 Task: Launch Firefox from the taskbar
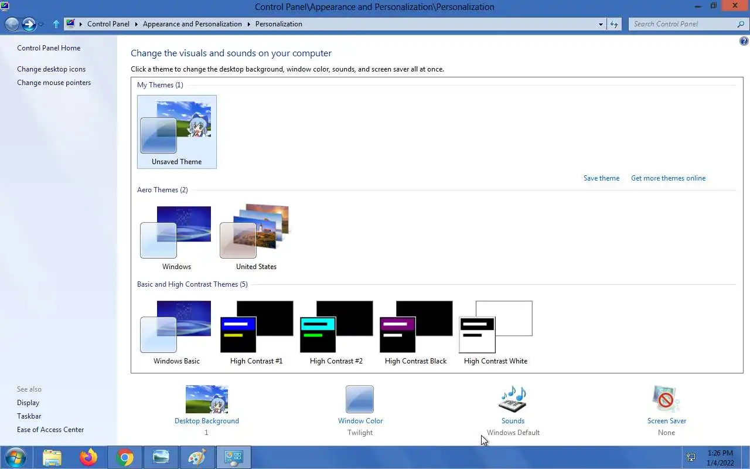(x=88, y=457)
